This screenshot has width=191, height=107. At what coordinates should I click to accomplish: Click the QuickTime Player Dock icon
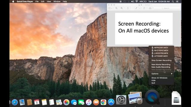(x=152, y=97)
